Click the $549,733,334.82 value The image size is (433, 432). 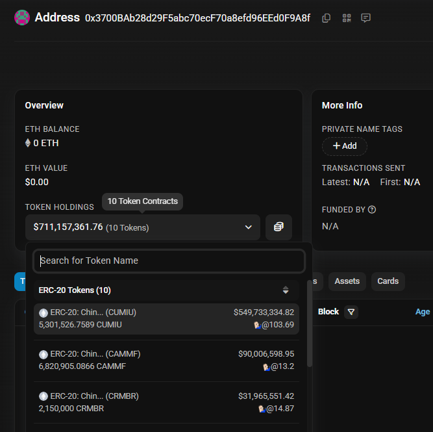(264, 312)
